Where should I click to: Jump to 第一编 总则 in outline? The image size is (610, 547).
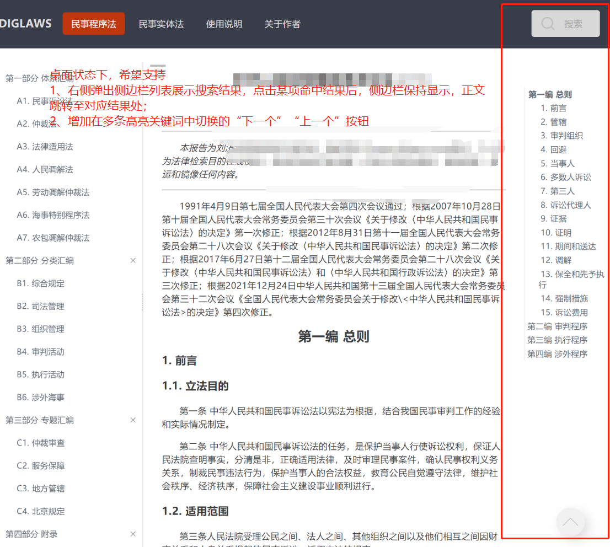550,94
